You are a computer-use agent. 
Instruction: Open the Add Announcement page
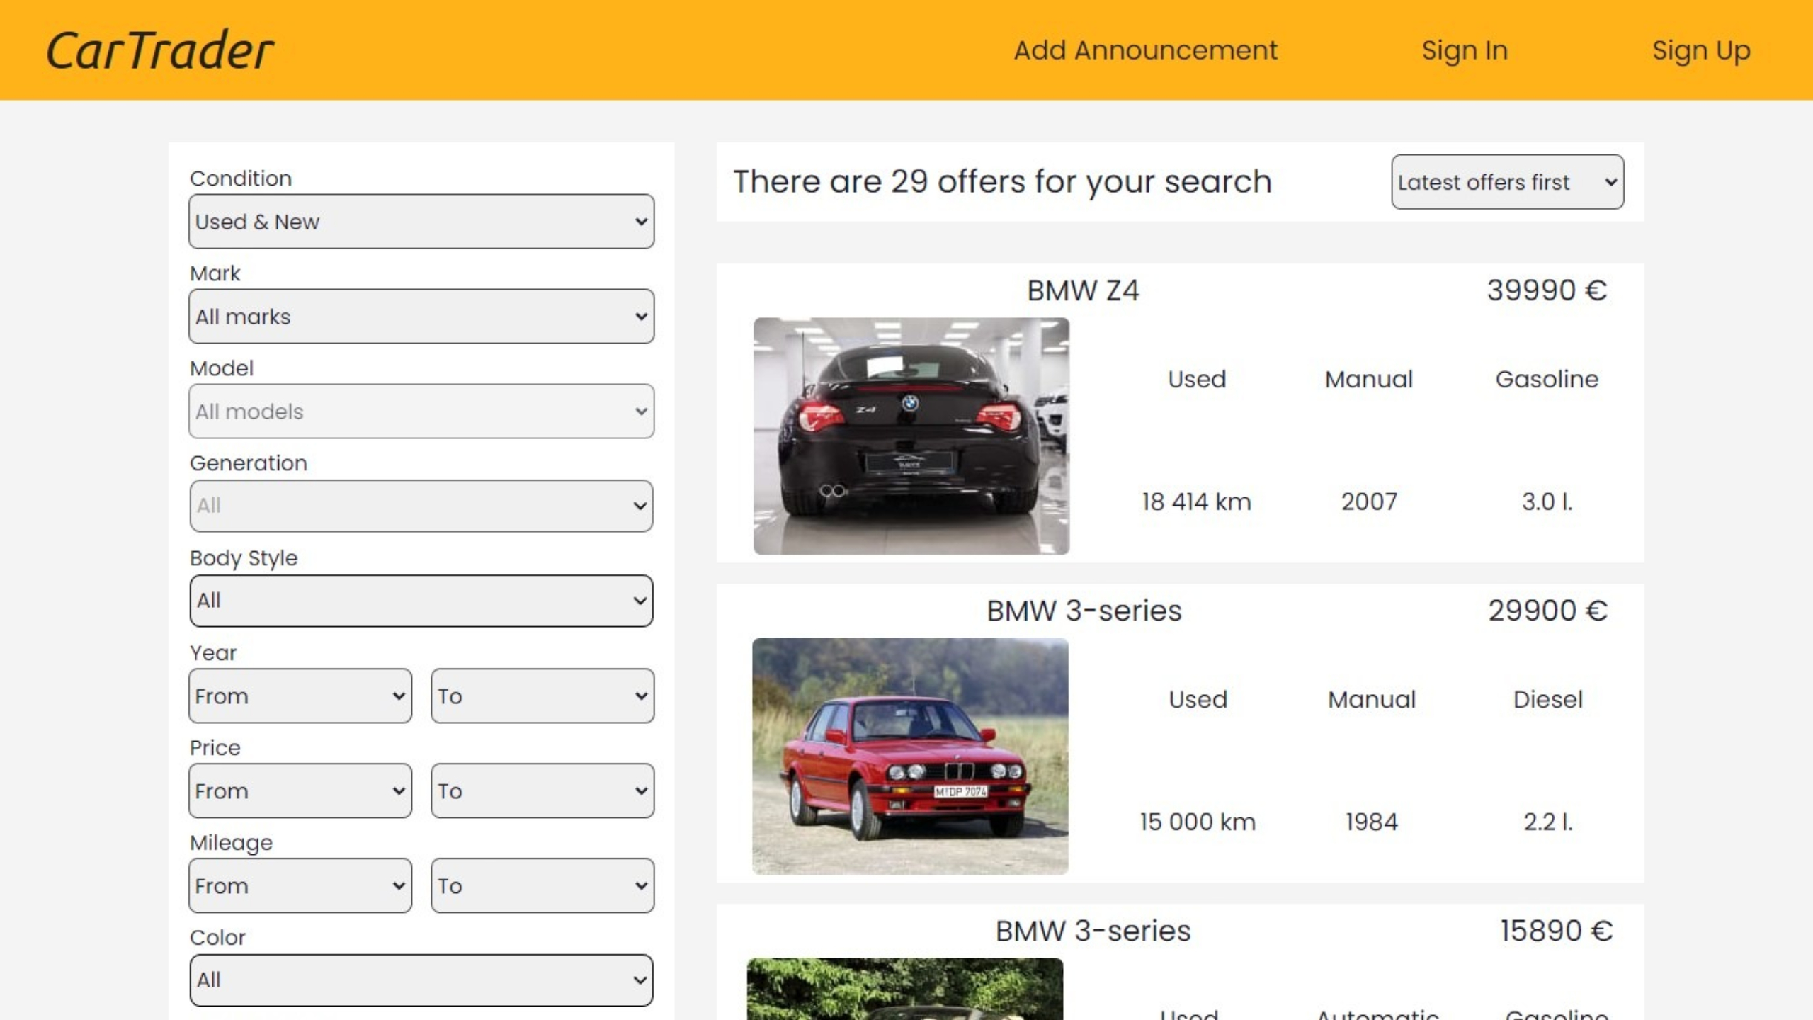tap(1145, 50)
